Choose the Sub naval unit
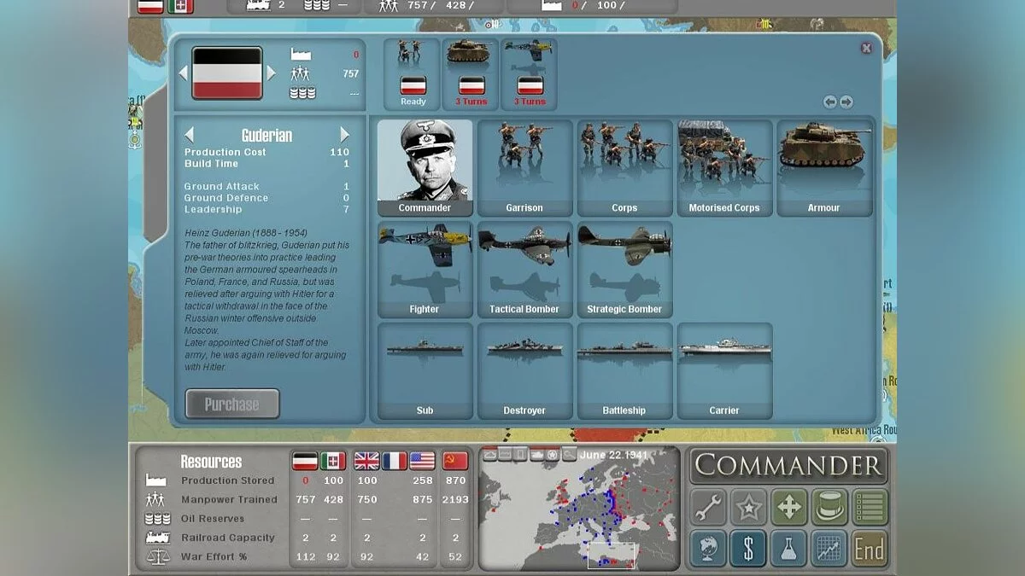 point(425,370)
